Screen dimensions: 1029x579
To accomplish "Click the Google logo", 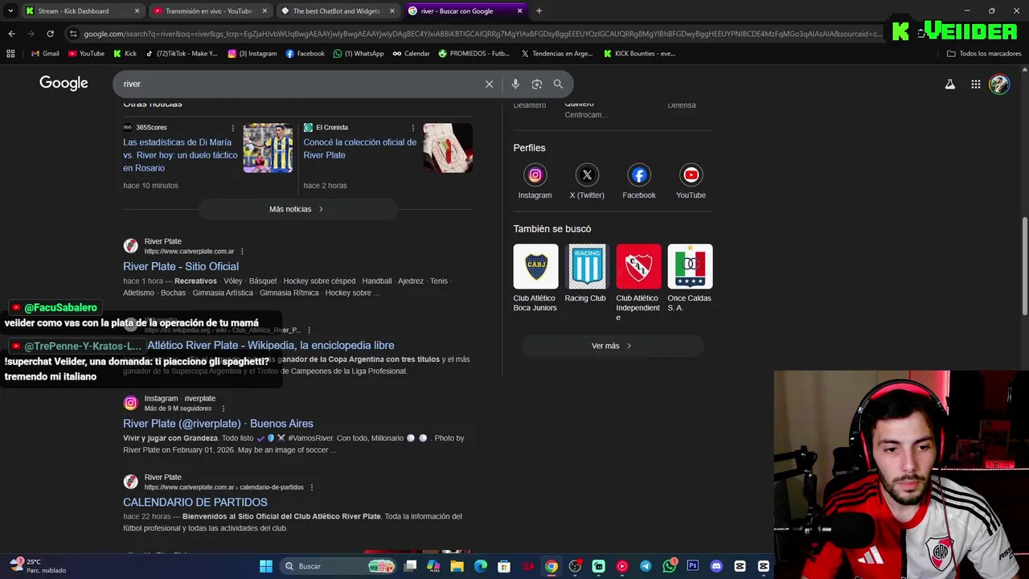I will [64, 84].
